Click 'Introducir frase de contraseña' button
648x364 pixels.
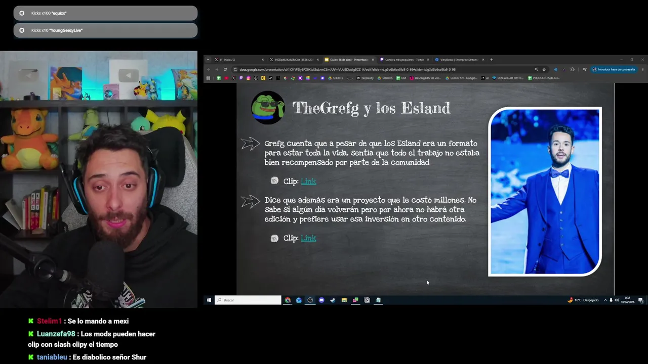(x=613, y=69)
